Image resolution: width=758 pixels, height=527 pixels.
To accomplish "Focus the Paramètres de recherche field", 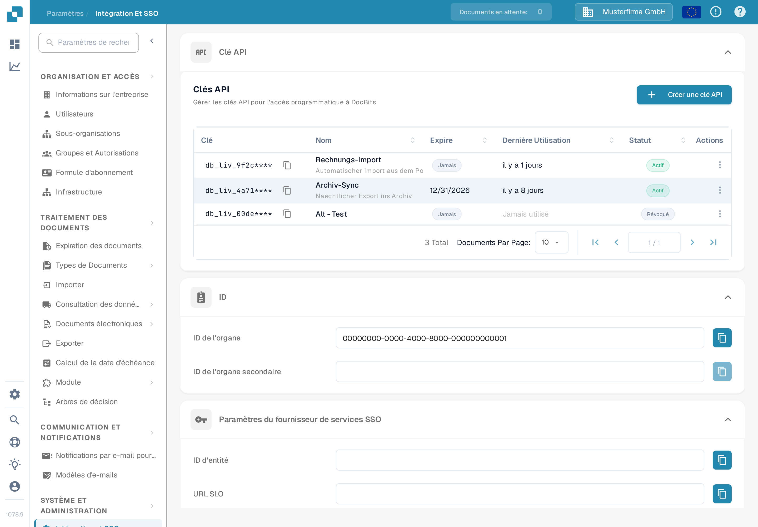I will tap(88, 43).
